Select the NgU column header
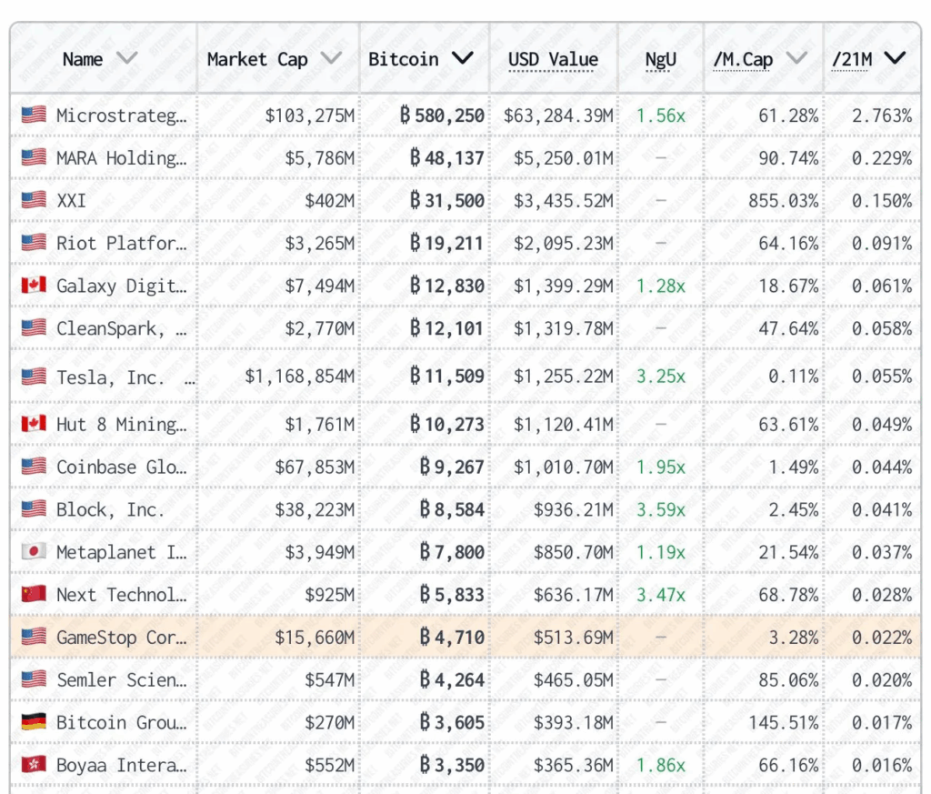Screen dimensions: 931x794 pos(660,60)
